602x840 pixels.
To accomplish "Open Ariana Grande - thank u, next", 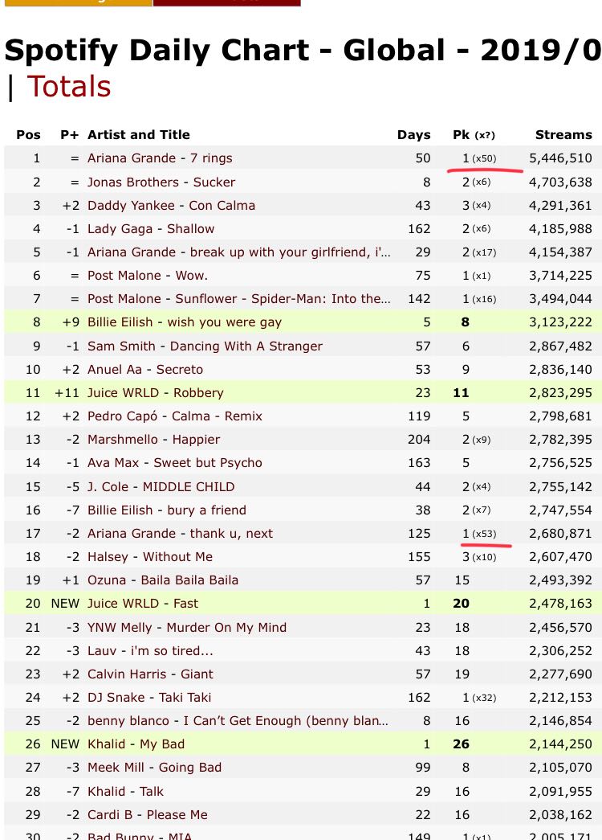I will click(181, 534).
